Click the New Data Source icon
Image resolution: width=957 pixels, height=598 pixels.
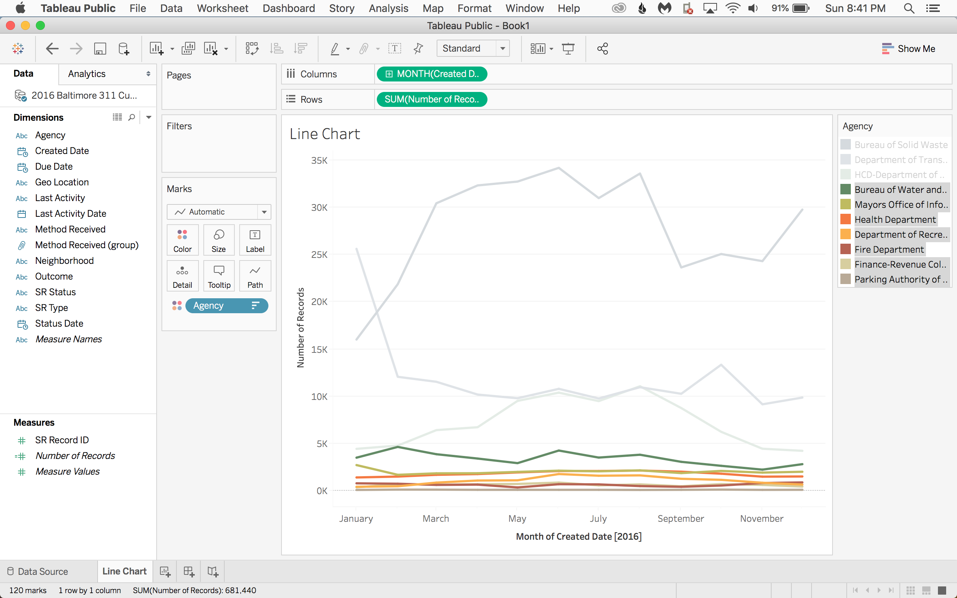tap(124, 49)
